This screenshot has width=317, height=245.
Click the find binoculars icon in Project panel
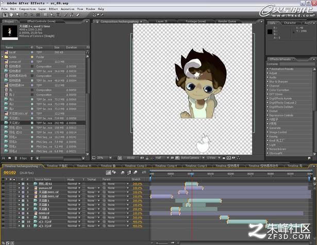point(3,158)
